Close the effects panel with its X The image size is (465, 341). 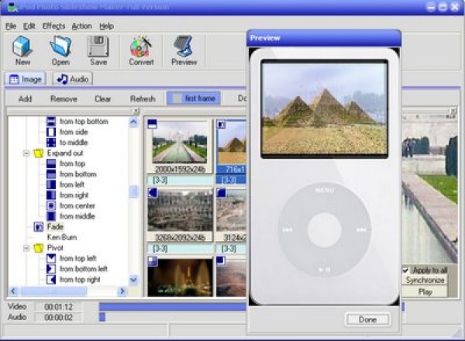136,111
